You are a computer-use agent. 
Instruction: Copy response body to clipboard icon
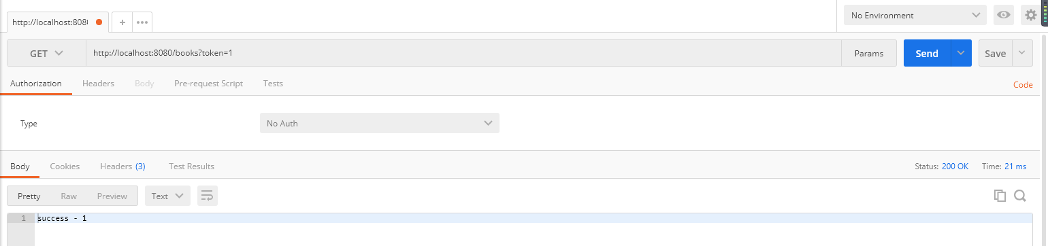point(1000,196)
